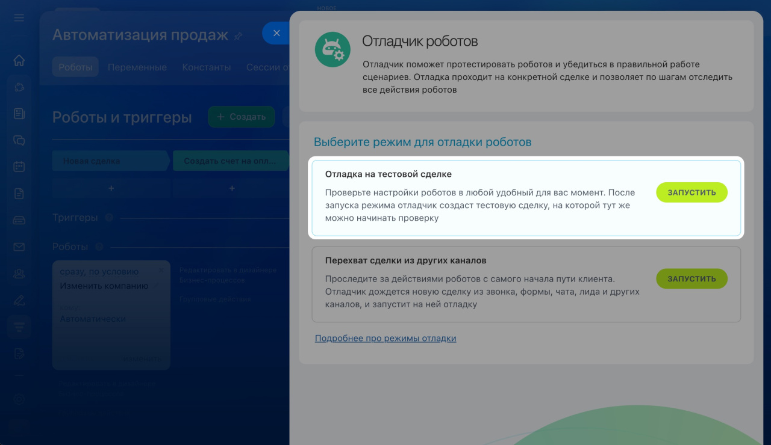
Task: Open the workgroups people icon in sidebar
Action: click(19, 274)
